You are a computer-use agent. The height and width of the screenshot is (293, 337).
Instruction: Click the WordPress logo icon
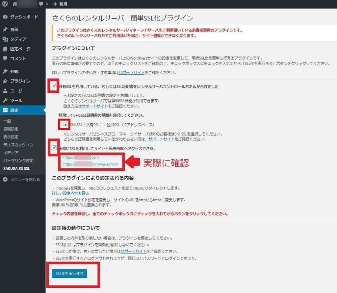pos(5,4)
